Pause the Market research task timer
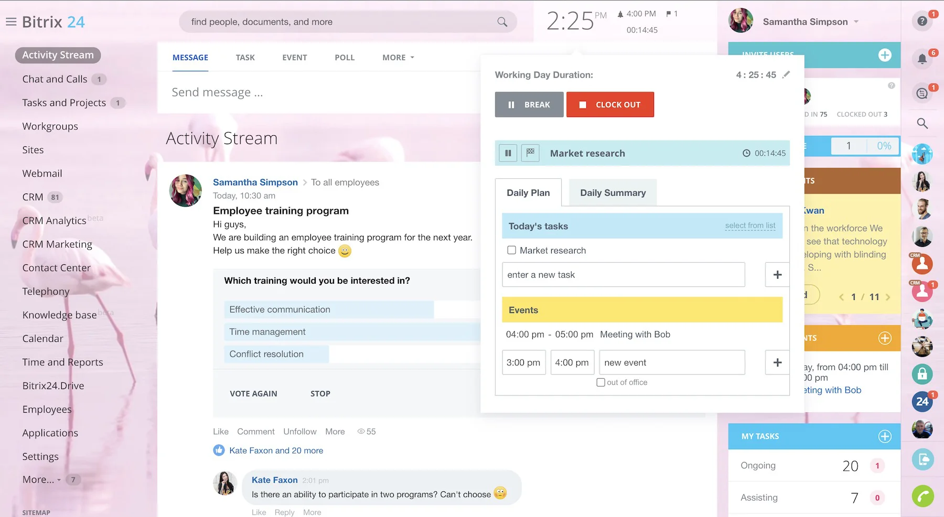 508,153
